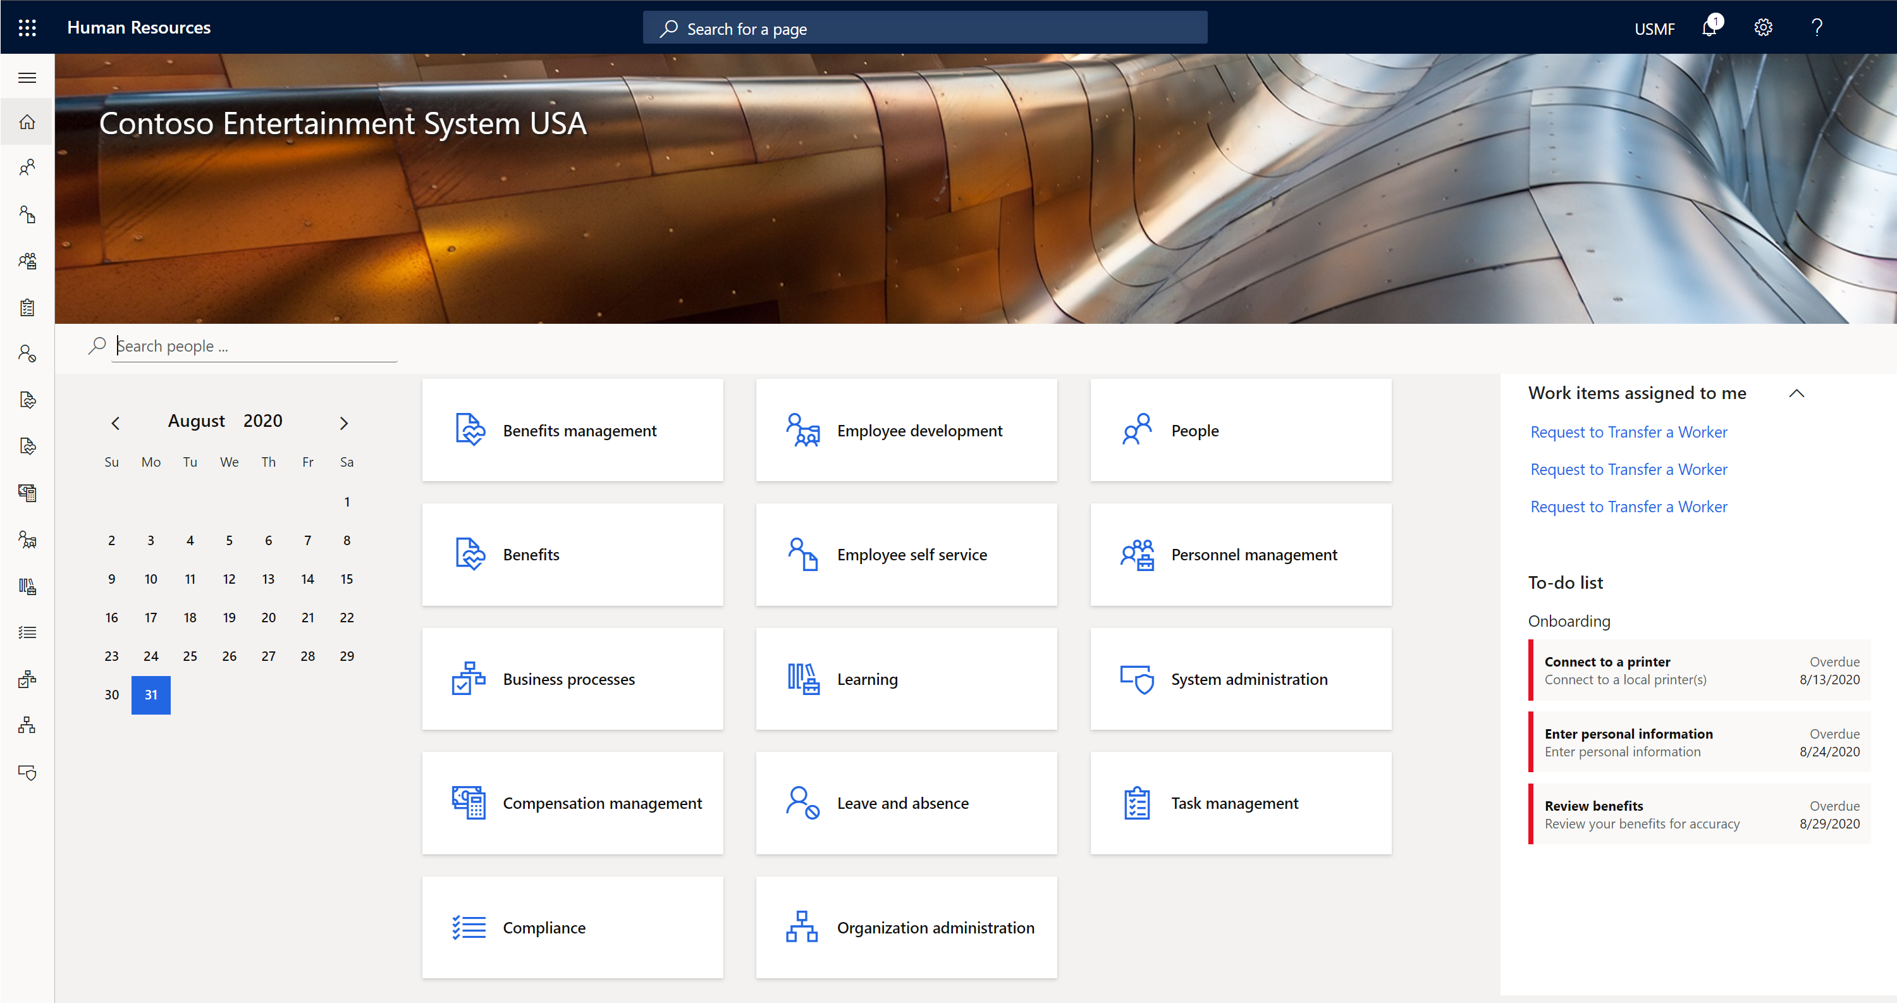Open the Task management module
The height and width of the screenshot is (1003, 1897).
[x=1233, y=802]
